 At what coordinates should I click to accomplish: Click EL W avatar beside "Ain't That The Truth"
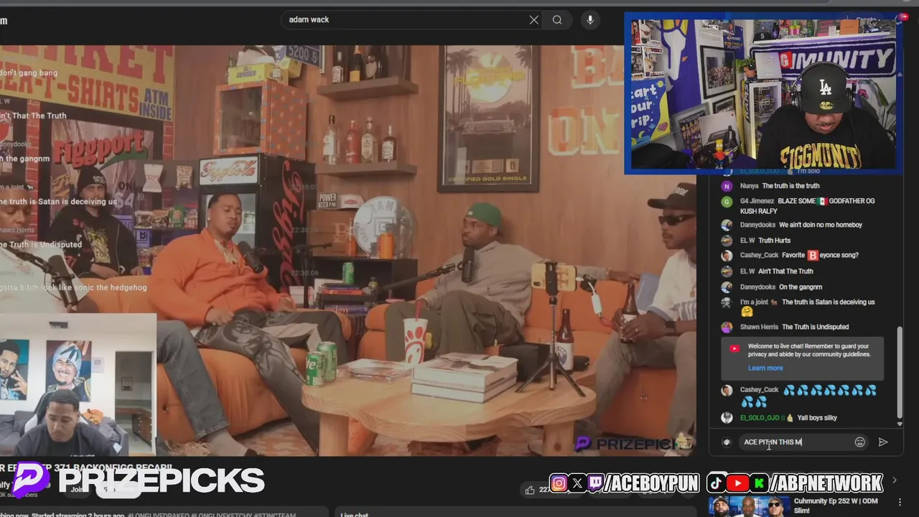(x=727, y=271)
